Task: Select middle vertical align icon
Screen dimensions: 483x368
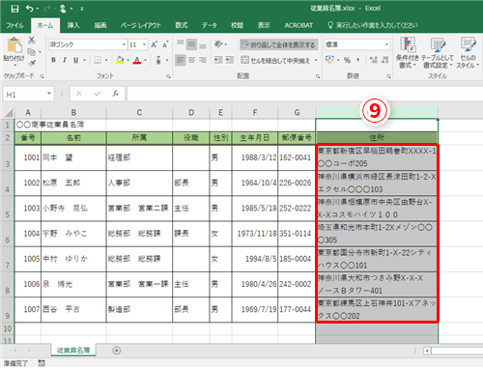Action: coord(191,44)
